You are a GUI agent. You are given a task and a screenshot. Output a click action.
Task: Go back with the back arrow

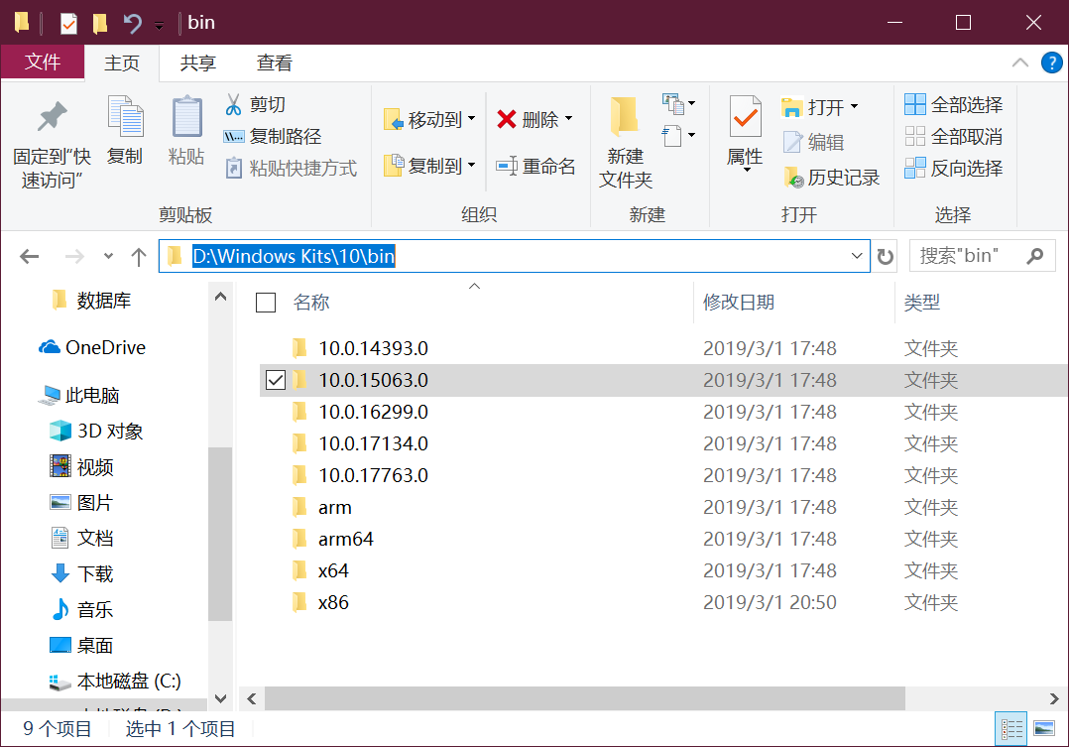(30, 257)
